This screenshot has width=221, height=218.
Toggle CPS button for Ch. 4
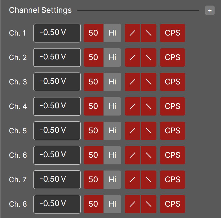point(173,106)
